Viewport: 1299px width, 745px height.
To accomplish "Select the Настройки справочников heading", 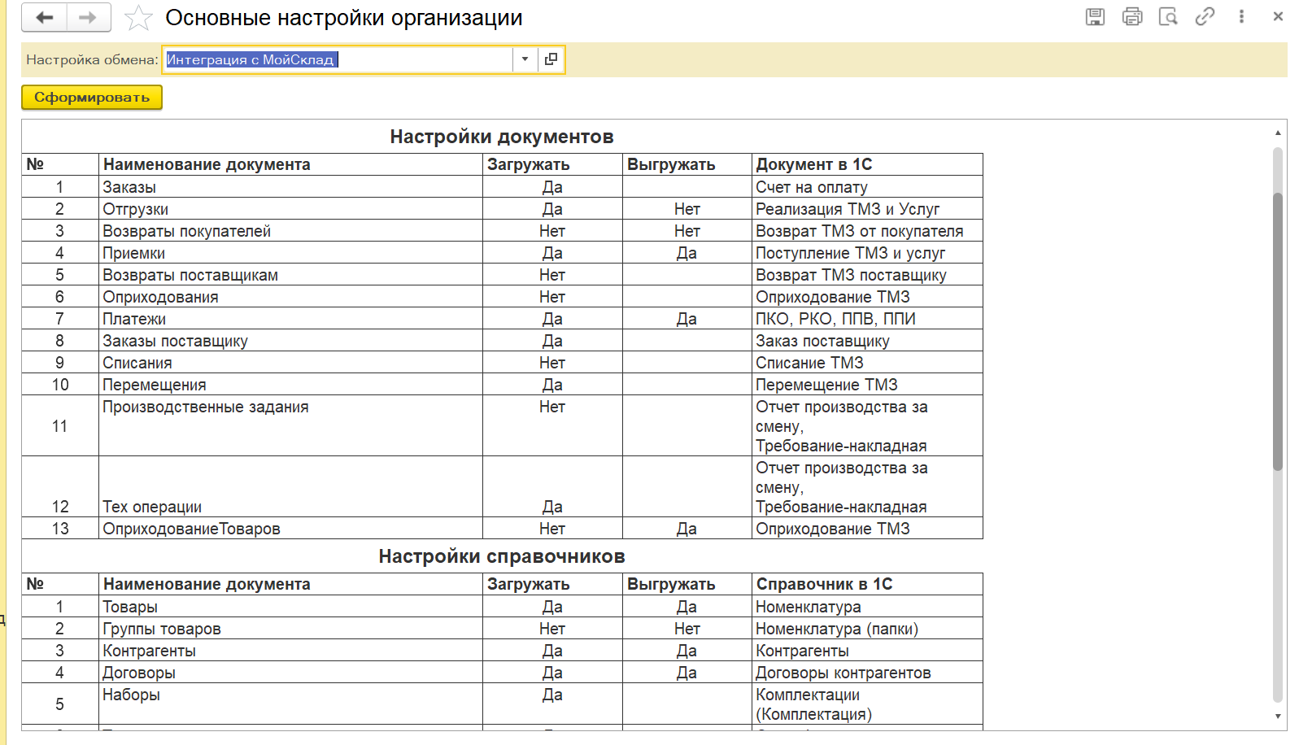I will click(x=502, y=556).
